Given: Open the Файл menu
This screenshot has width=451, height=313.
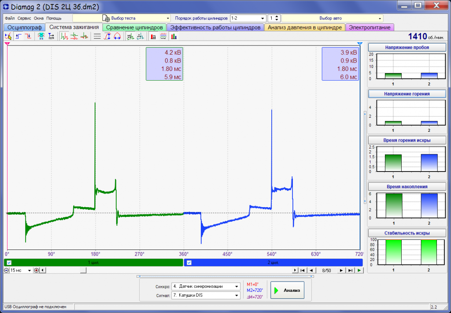Looking at the screenshot, I should 10,18.
